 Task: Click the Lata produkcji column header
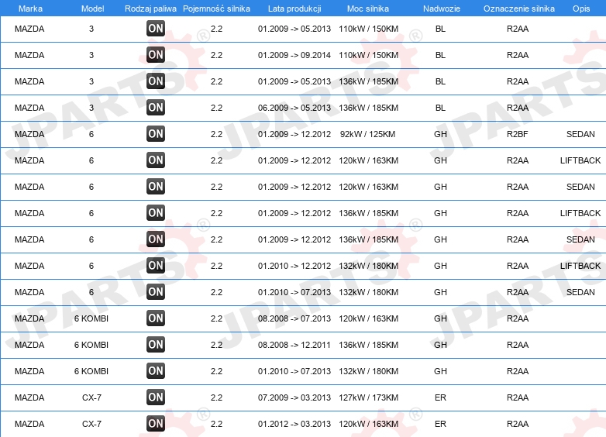(294, 9)
